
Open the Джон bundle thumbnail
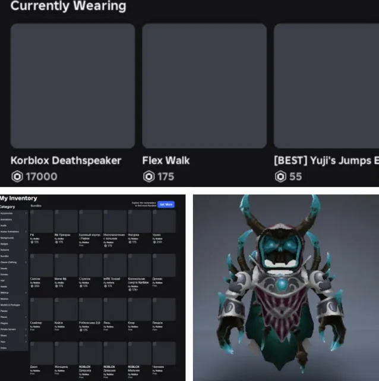pos(42,353)
